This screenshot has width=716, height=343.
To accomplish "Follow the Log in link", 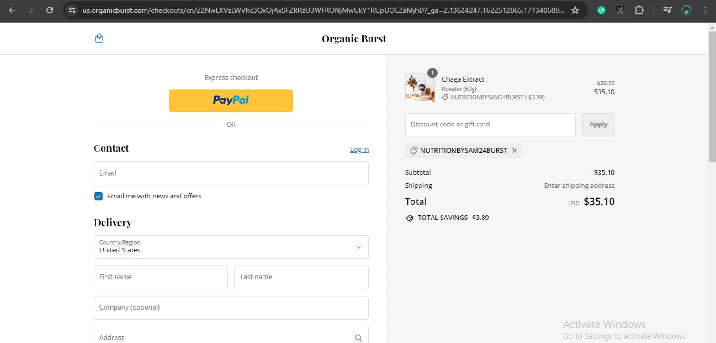I will (x=359, y=149).
